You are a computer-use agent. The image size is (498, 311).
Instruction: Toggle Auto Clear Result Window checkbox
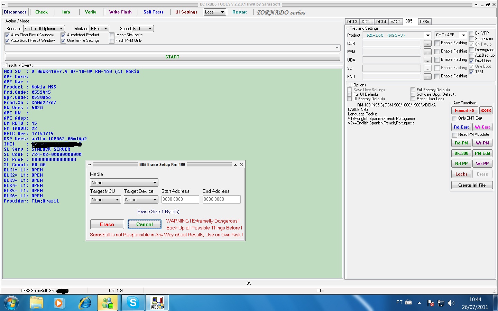[x=7, y=35]
